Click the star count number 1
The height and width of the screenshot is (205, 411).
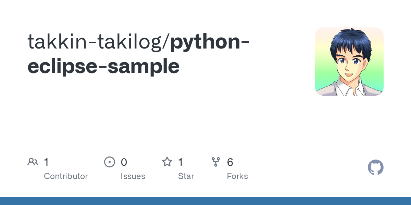tap(180, 162)
